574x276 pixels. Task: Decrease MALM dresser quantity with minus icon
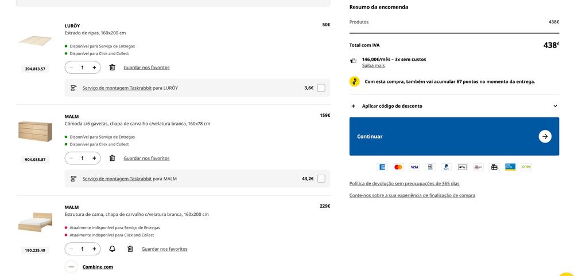click(71, 158)
